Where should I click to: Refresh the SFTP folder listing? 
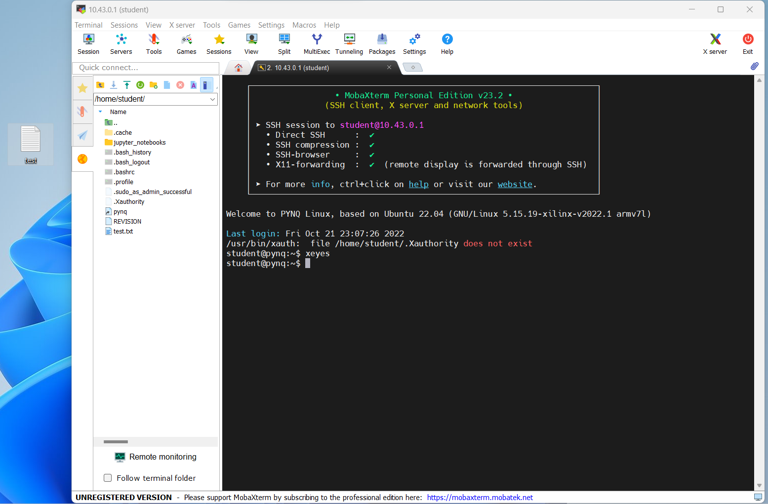pos(140,85)
